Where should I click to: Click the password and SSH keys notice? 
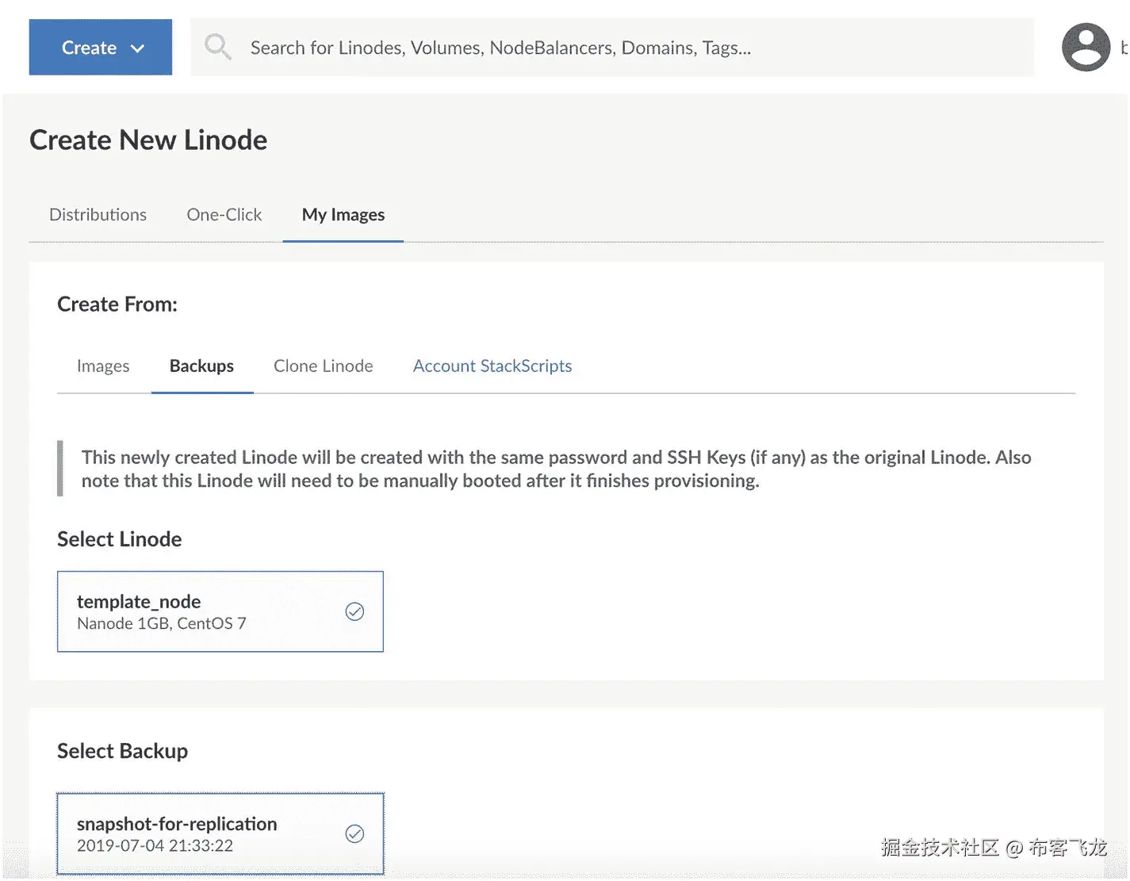pyautogui.click(x=555, y=469)
